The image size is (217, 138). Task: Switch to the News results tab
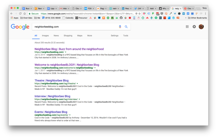click(x=56, y=36)
